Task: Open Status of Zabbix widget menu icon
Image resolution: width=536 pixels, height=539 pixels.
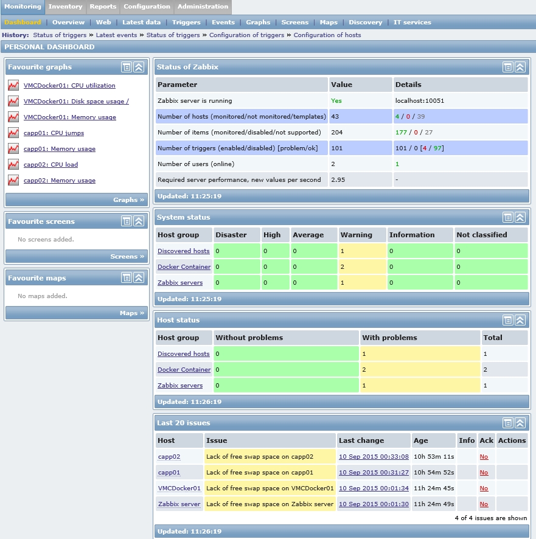Action: click(508, 67)
